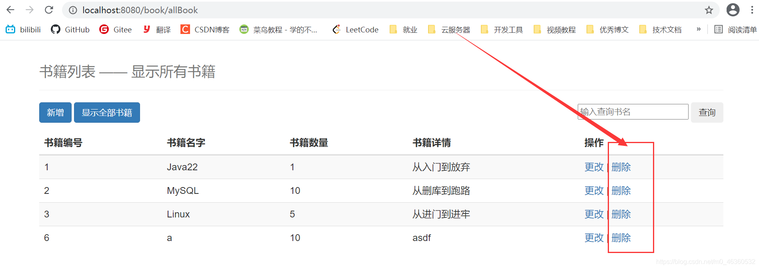Select the asdf detail cell
The image size is (759, 269).
pyautogui.click(x=422, y=238)
